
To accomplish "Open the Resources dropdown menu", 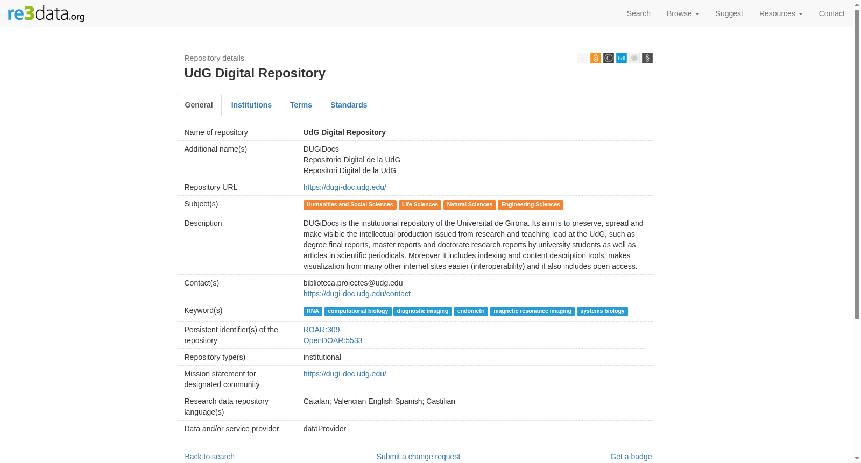I will tap(780, 13).
